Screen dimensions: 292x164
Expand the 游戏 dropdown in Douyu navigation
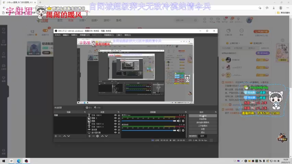[x=107, y=20]
